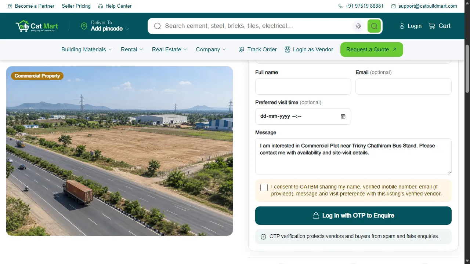Click into the Message text area
Screen dimensions: 470x264
tap(353, 156)
